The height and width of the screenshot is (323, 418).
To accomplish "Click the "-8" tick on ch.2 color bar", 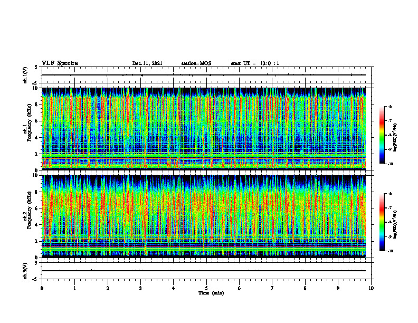I will coord(390,222).
